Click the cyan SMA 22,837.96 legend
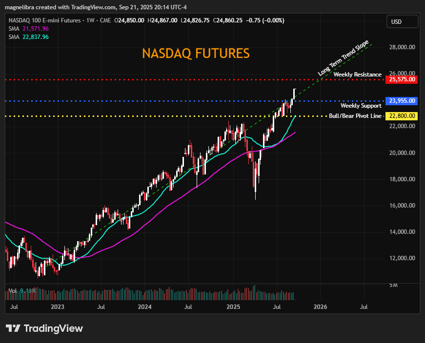This screenshot has height=343, width=425. tap(28, 37)
